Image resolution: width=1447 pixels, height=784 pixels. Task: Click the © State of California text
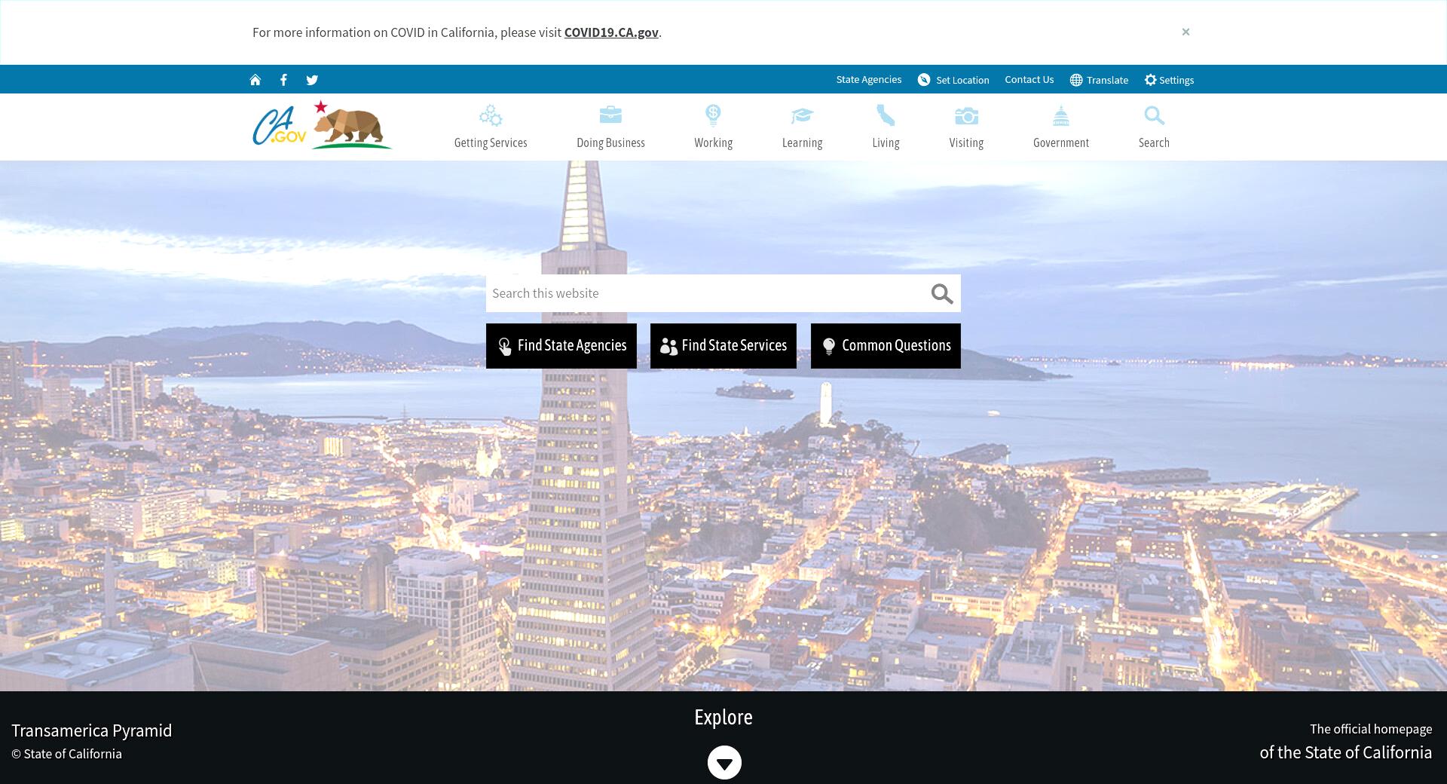(x=66, y=754)
